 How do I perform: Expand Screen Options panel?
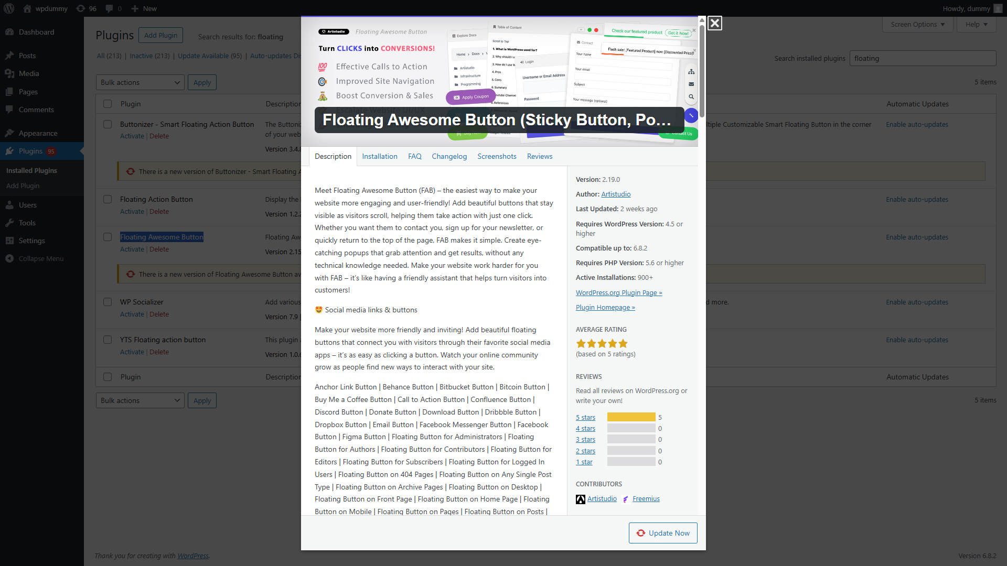tap(918, 24)
